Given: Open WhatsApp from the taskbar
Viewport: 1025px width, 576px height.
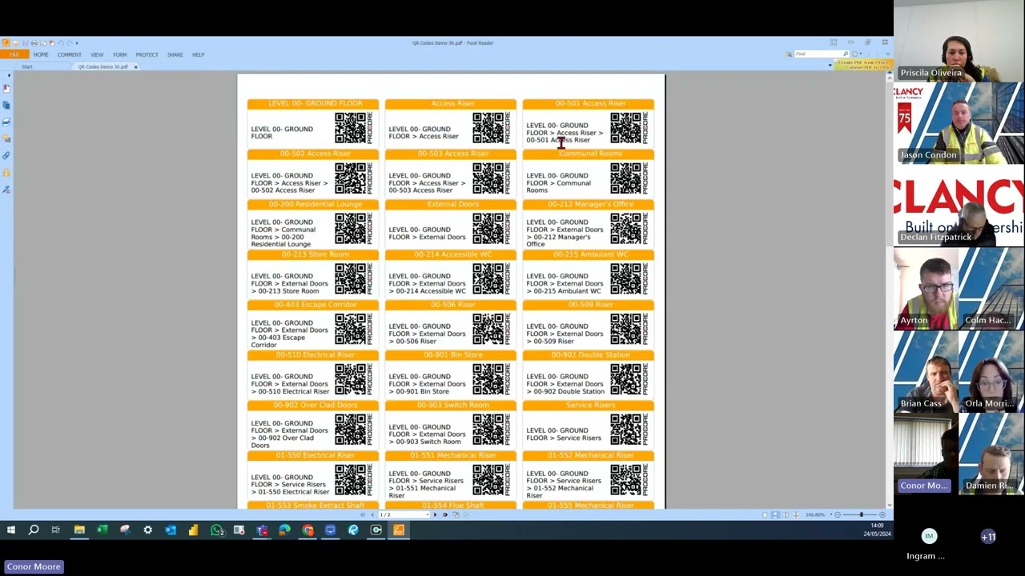Looking at the screenshot, I should coord(216,530).
